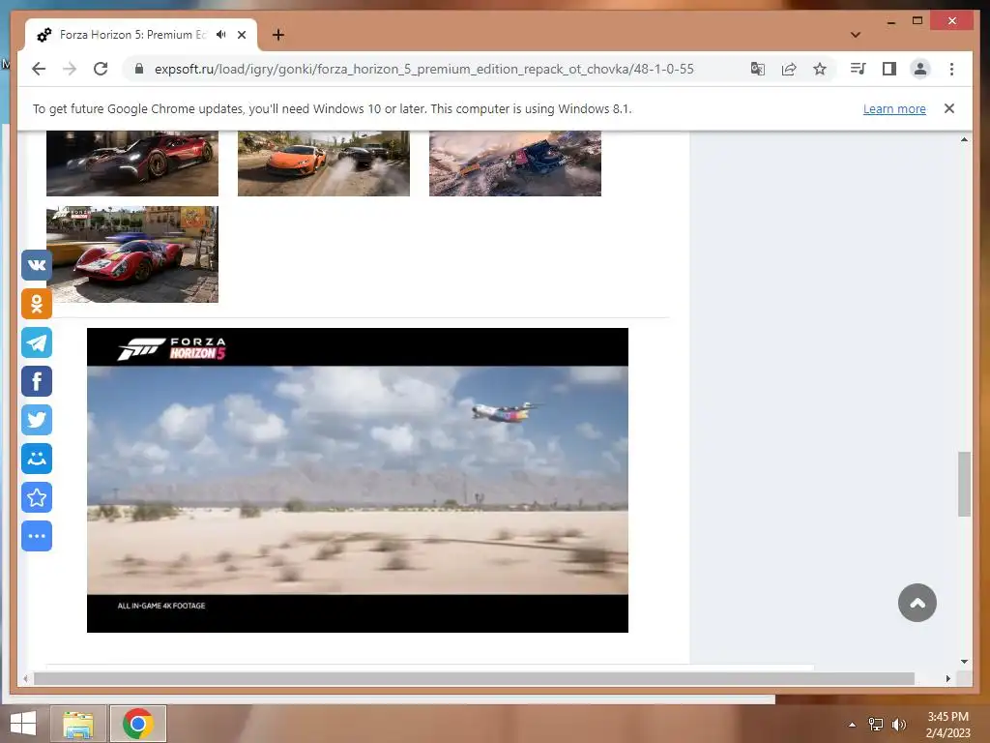The height and width of the screenshot is (743, 990).
Task: Show hidden system tray icons
Action: (853, 725)
